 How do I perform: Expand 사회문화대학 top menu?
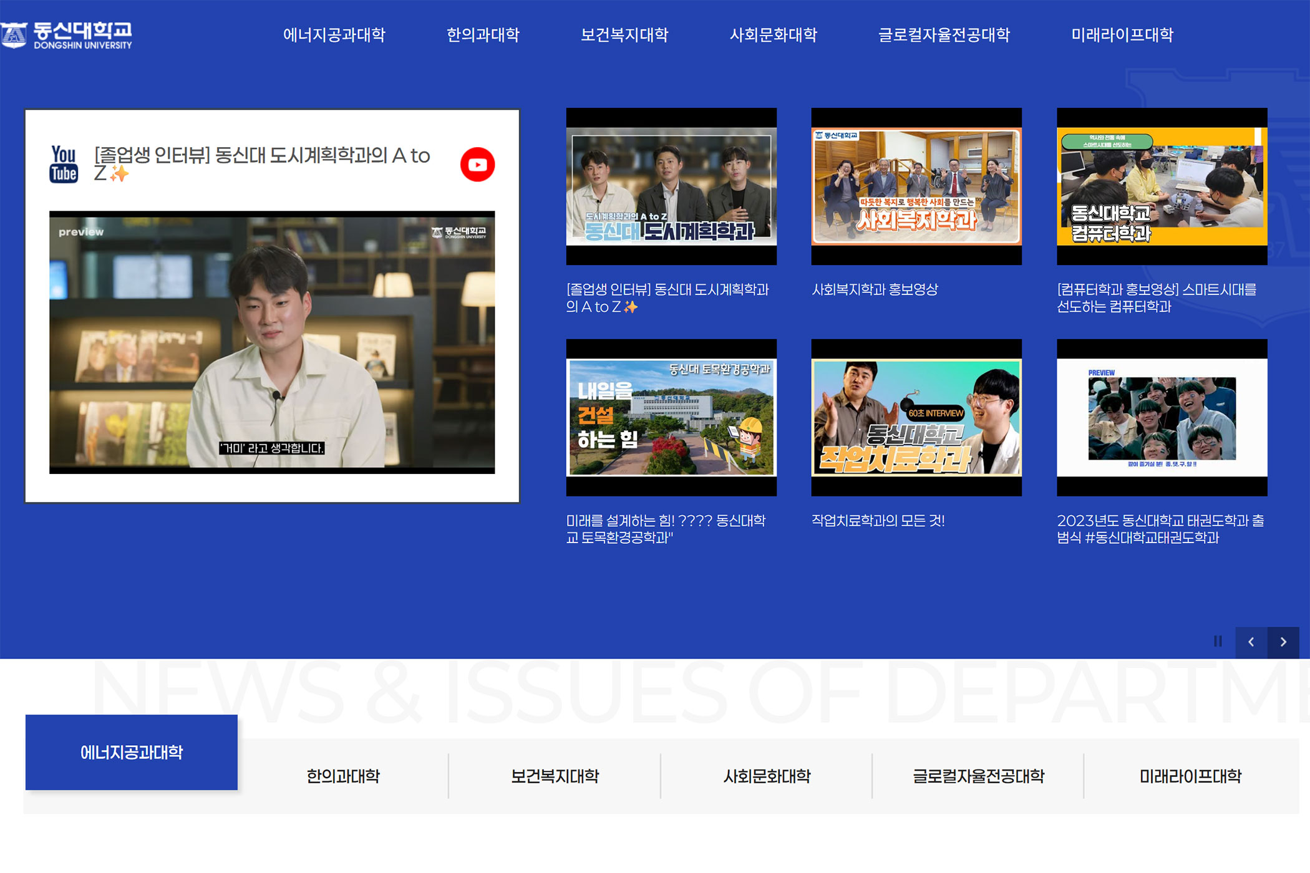pos(774,35)
